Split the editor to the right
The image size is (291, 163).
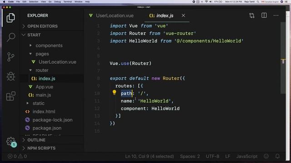tap(264, 15)
